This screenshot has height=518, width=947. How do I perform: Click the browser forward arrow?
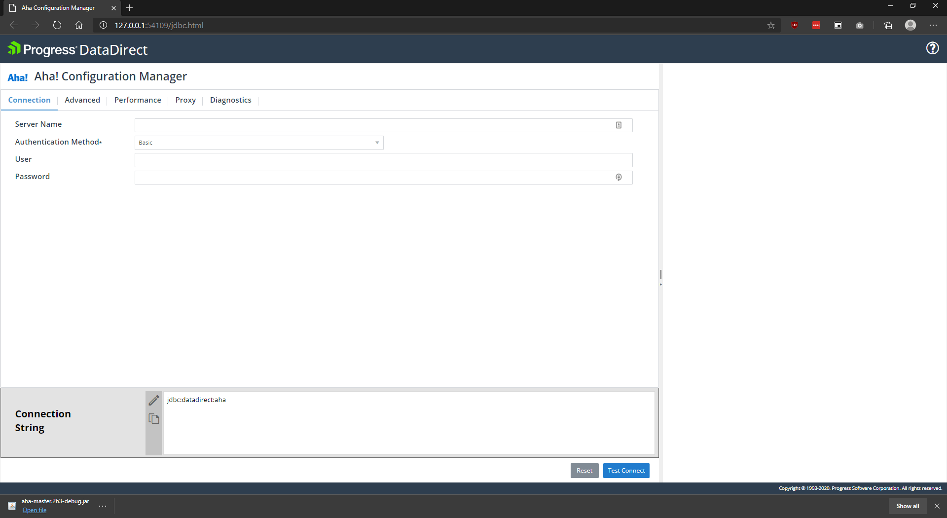coord(36,25)
